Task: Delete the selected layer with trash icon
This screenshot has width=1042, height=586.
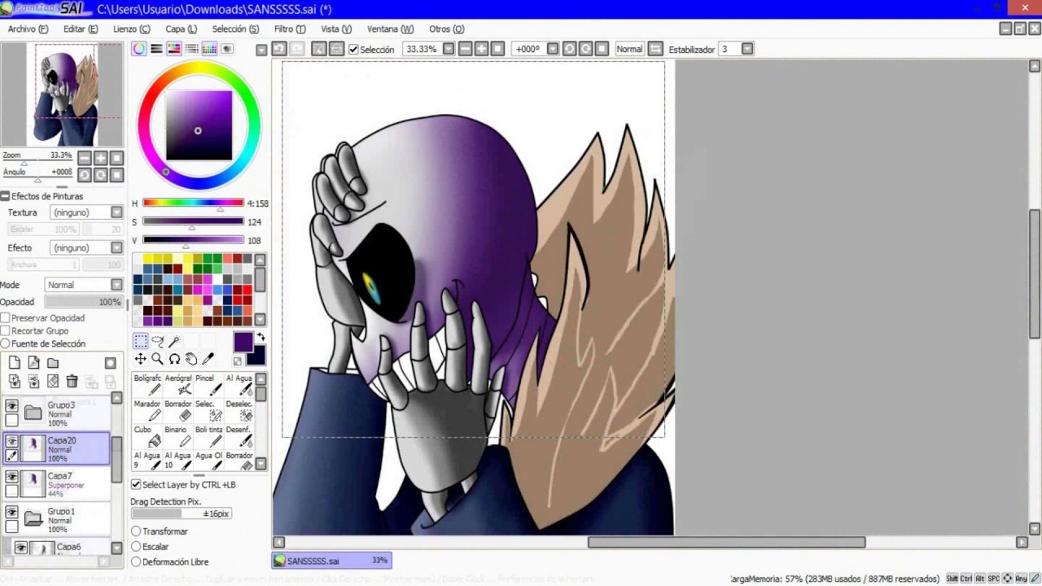Action: coord(72,381)
